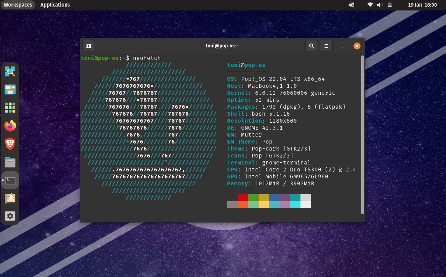The width and height of the screenshot is (446, 277).
Task: Open the volume indicator in top bar
Action: pos(380,5)
